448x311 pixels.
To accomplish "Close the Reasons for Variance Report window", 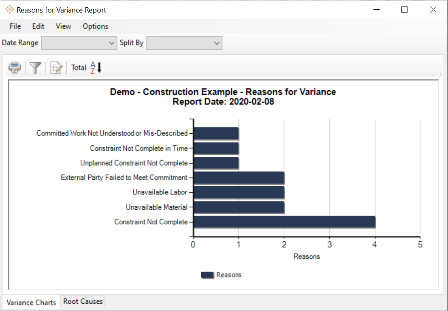I will 433,10.
